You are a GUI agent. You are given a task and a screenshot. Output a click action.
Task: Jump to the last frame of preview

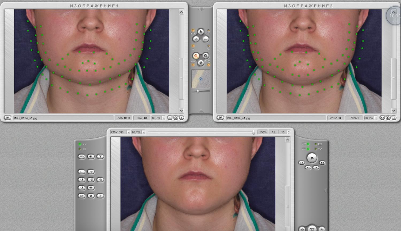tap(322, 163)
